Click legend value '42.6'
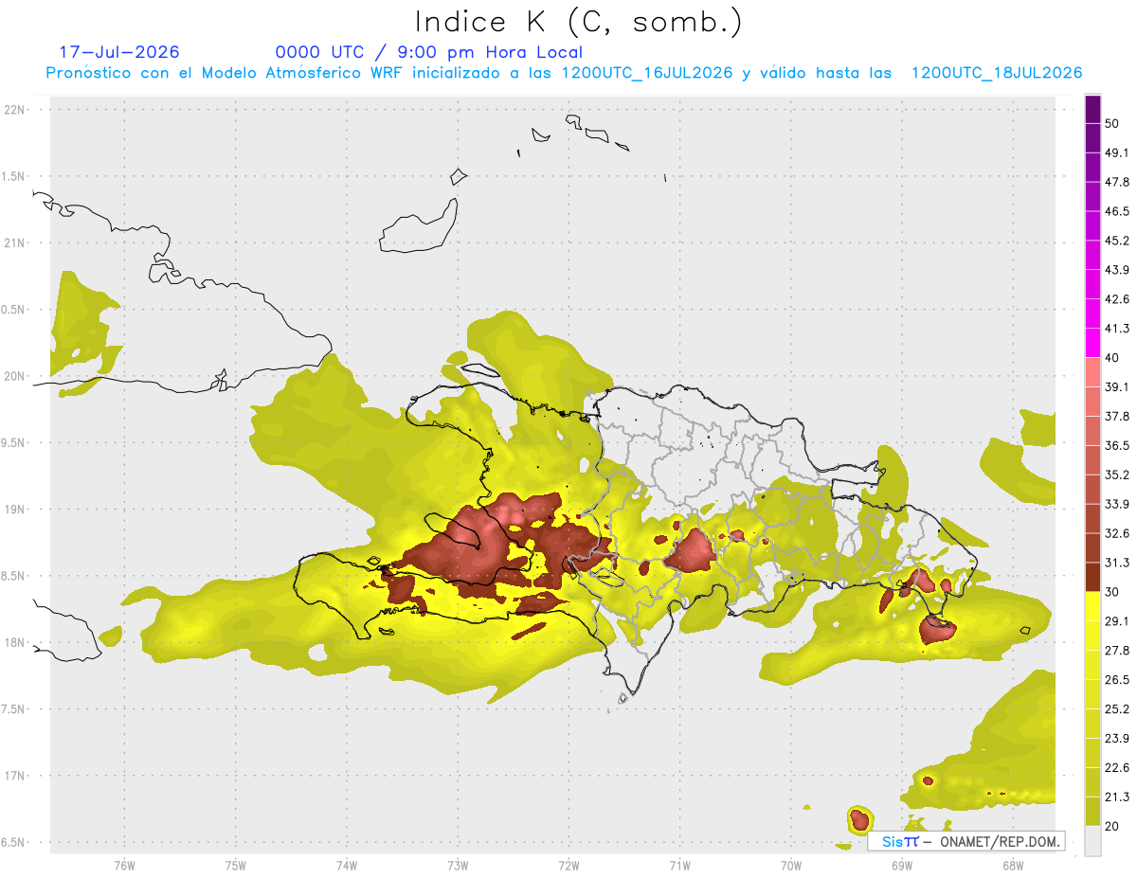The image size is (1137, 878). 1117,299
